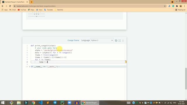Open the YouTube bookmark
The image size is (187, 105).
[x=22, y=10]
